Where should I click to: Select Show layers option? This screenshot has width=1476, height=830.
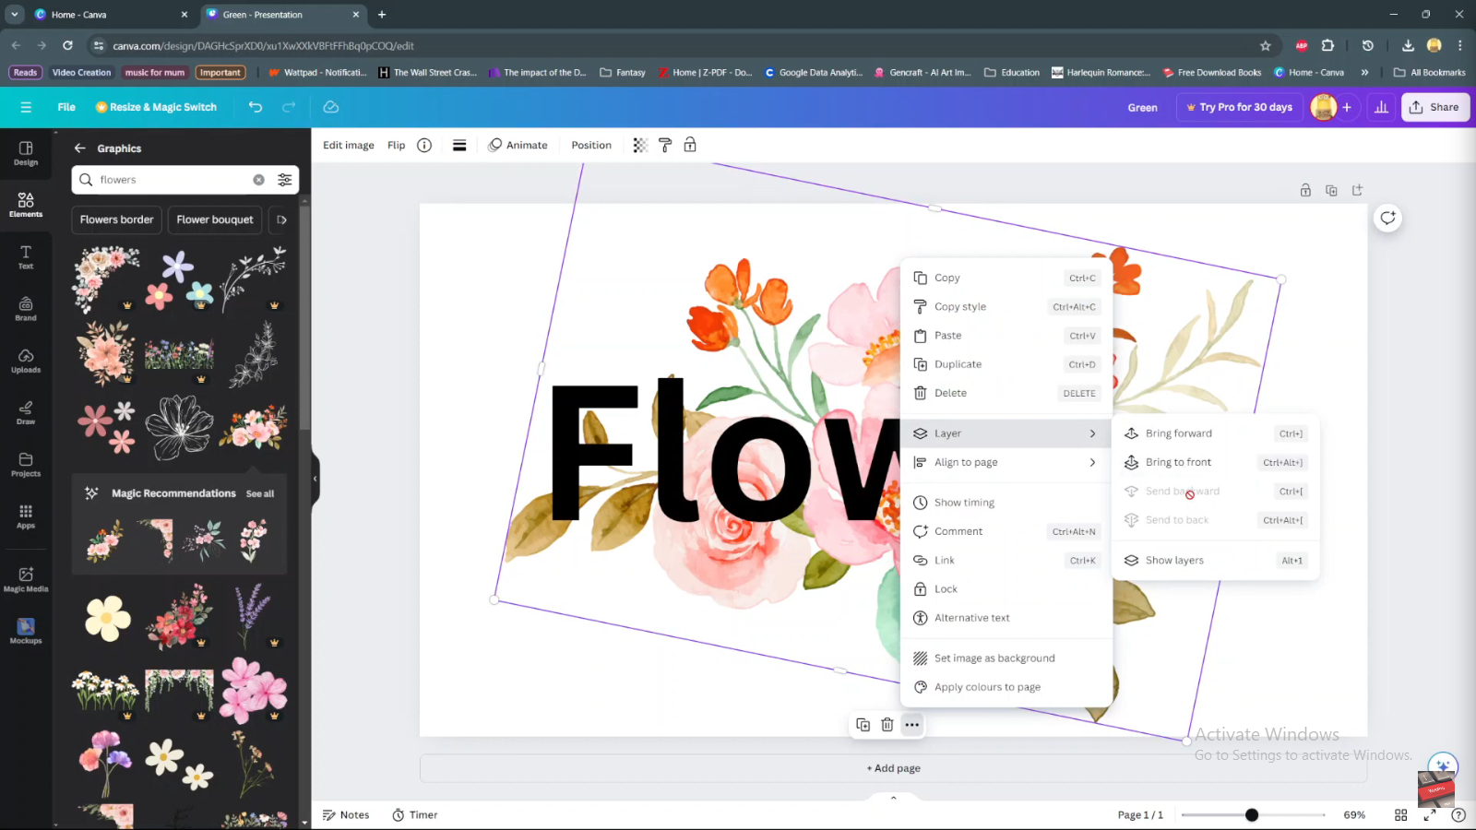coord(1216,560)
